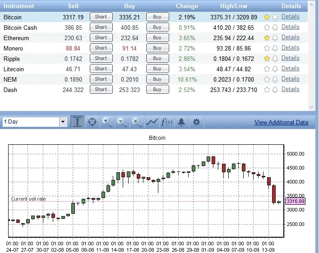The image size is (319, 253).
Task: Activate the crosshair tool on chart
Action: 92,122
